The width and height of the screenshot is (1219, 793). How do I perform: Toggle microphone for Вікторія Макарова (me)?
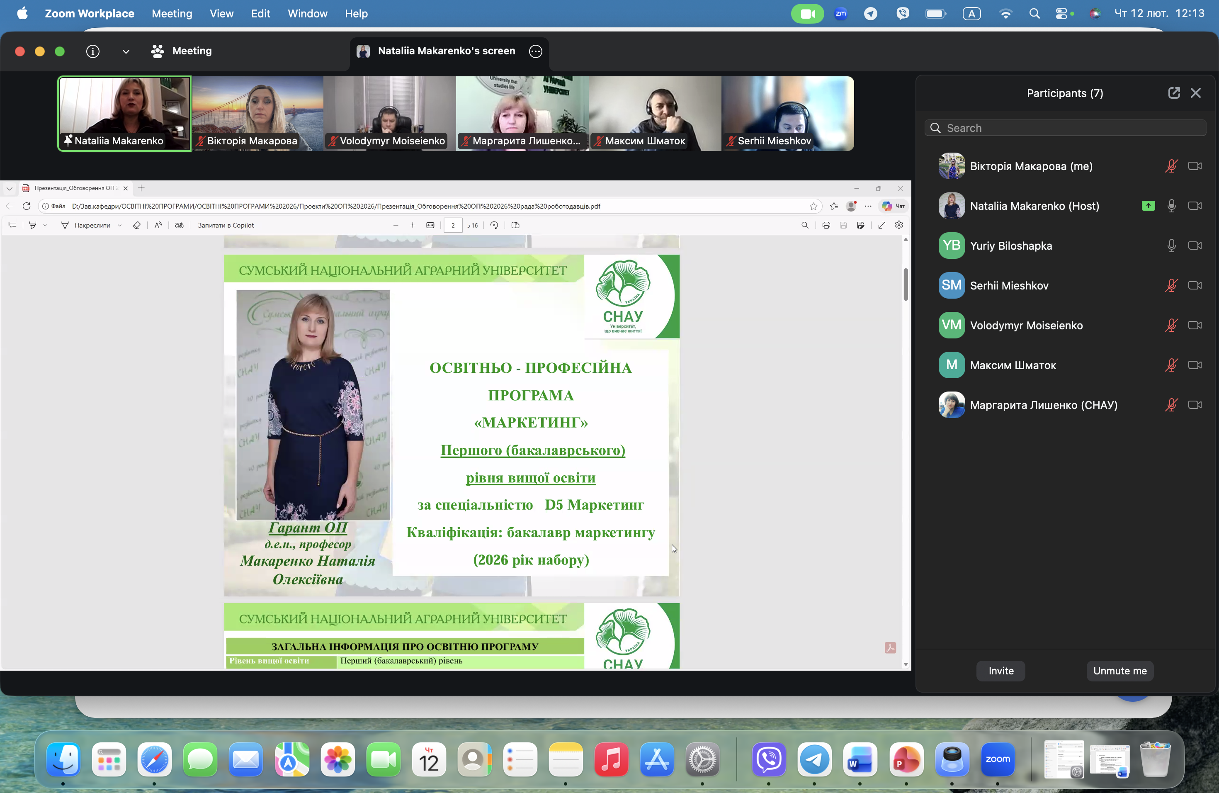[x=1171, y=166]
